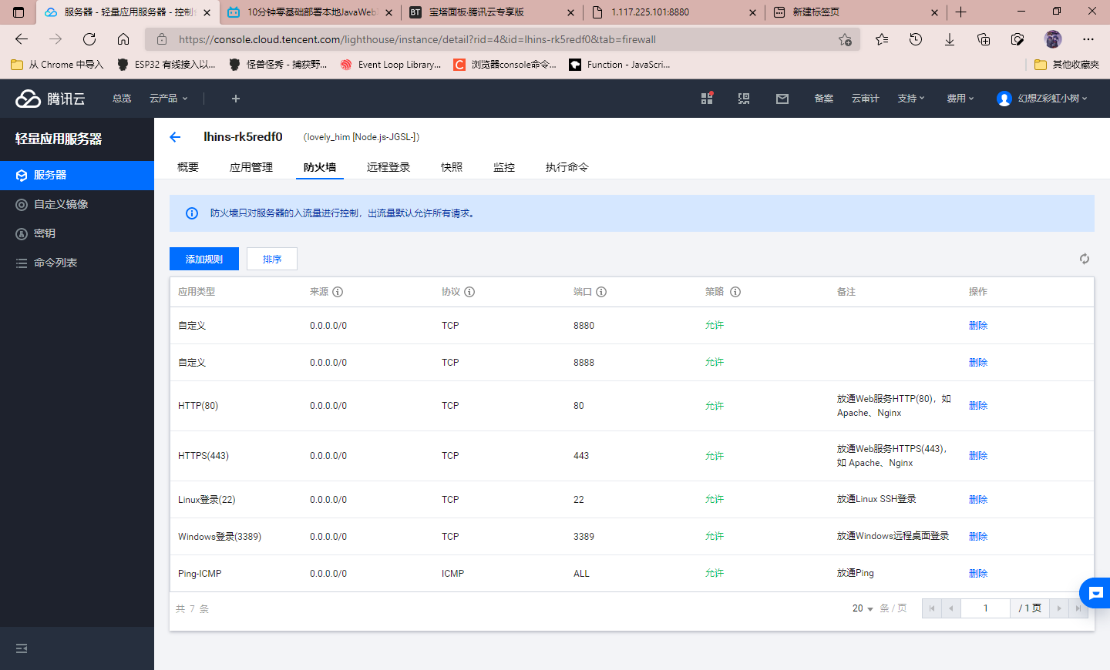Show info tooltip for 端口 column
Viewport: 1110px width, 670px height.
click(601, 292)
